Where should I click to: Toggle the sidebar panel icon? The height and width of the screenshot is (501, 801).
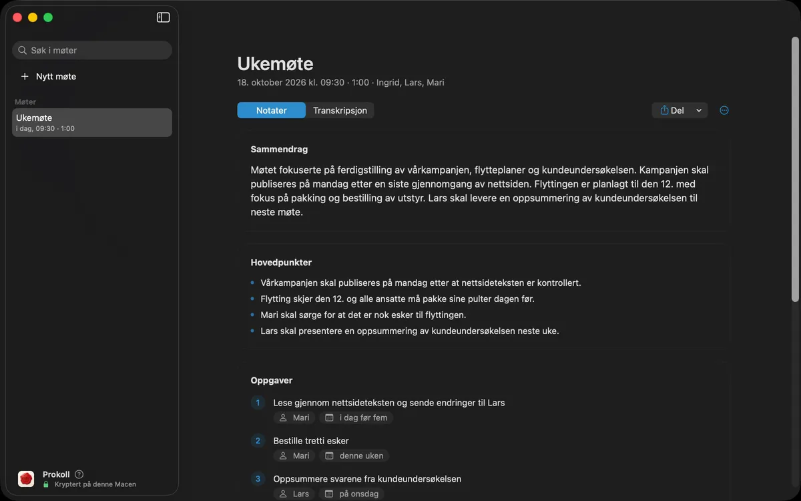[163, 17]
